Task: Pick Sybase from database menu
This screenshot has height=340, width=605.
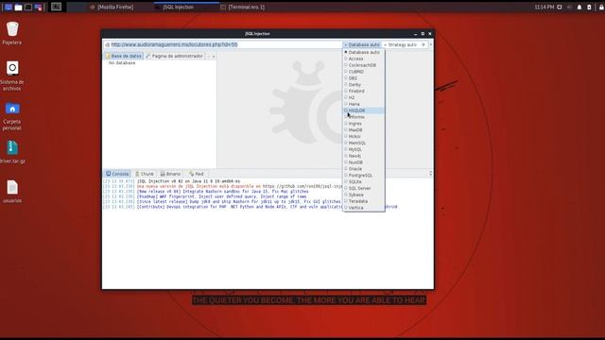Action: (363, 195)
